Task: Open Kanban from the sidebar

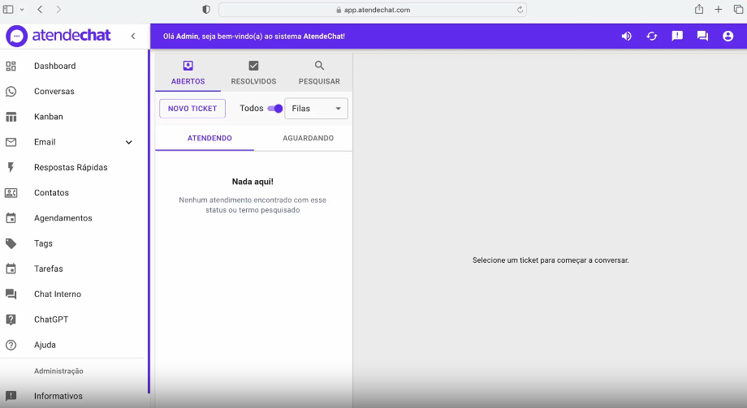Action: click(48, 117)
